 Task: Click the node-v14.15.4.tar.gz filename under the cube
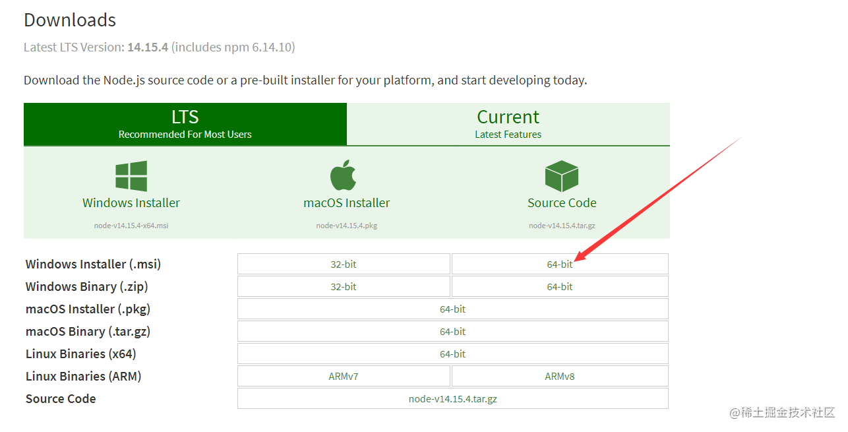click(x=562, y=226)
